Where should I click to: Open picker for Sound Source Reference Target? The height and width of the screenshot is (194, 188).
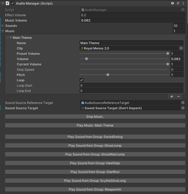tap(183, 103)
